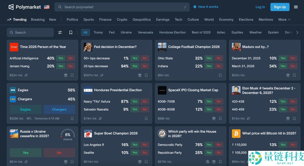The image size is (304, 166).
Task: Select the Venezuela topic chip
Action: coord(145,32)
